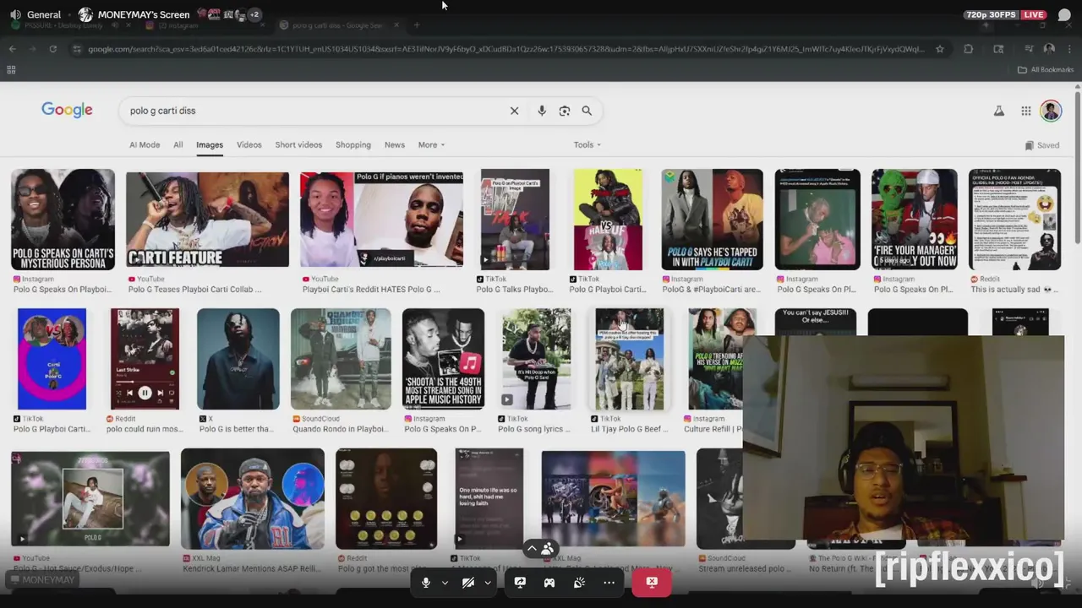Clear the Google search box with the X

[x=514, y=111]
